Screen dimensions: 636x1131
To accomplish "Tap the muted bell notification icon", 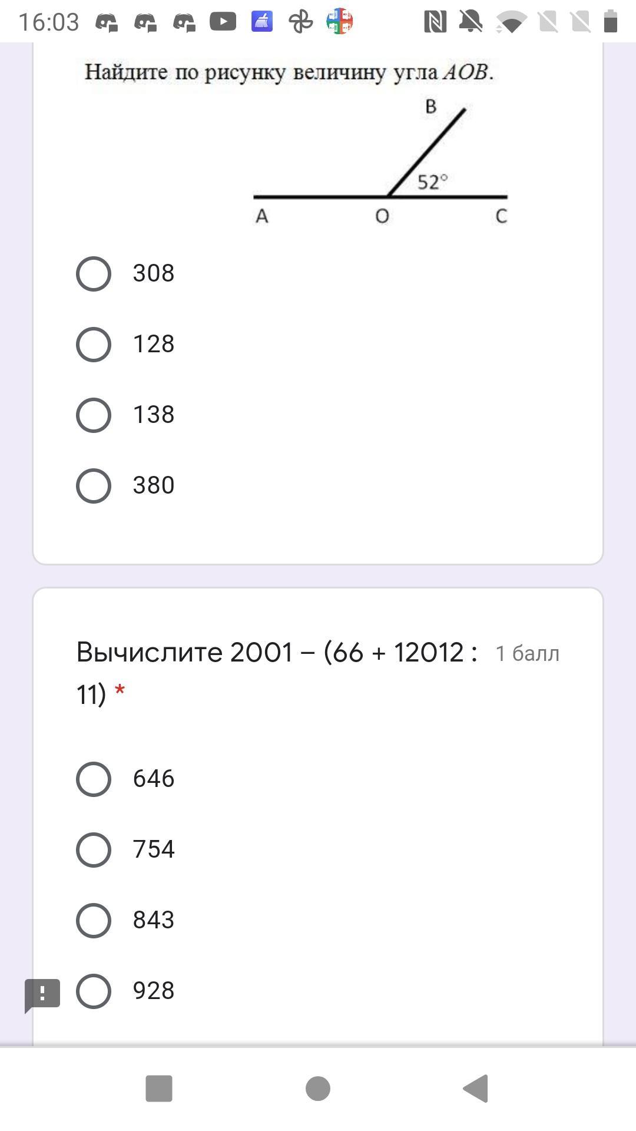I will coord(471,22).
